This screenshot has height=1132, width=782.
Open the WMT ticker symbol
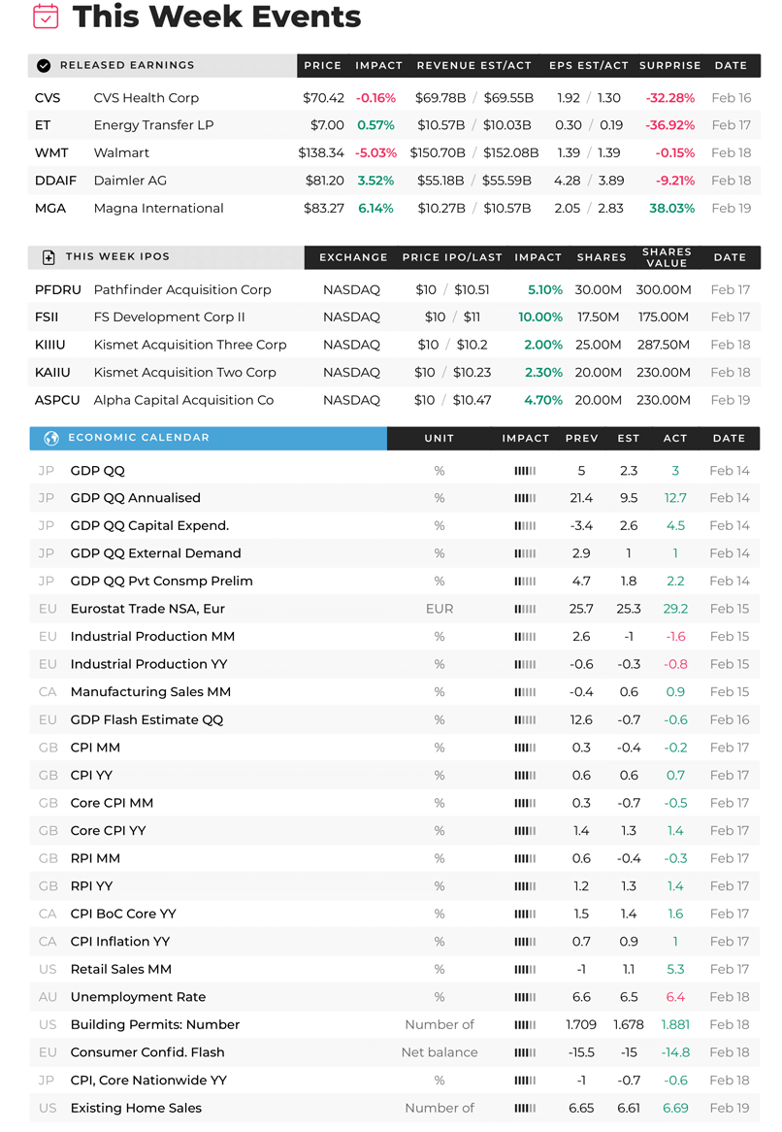pos(51,153)
